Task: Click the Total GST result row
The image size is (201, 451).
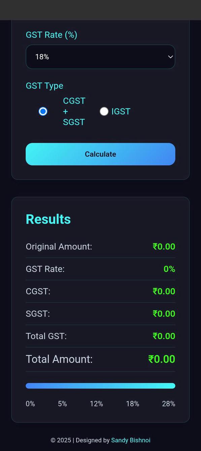Action: [x=100, y=336]
